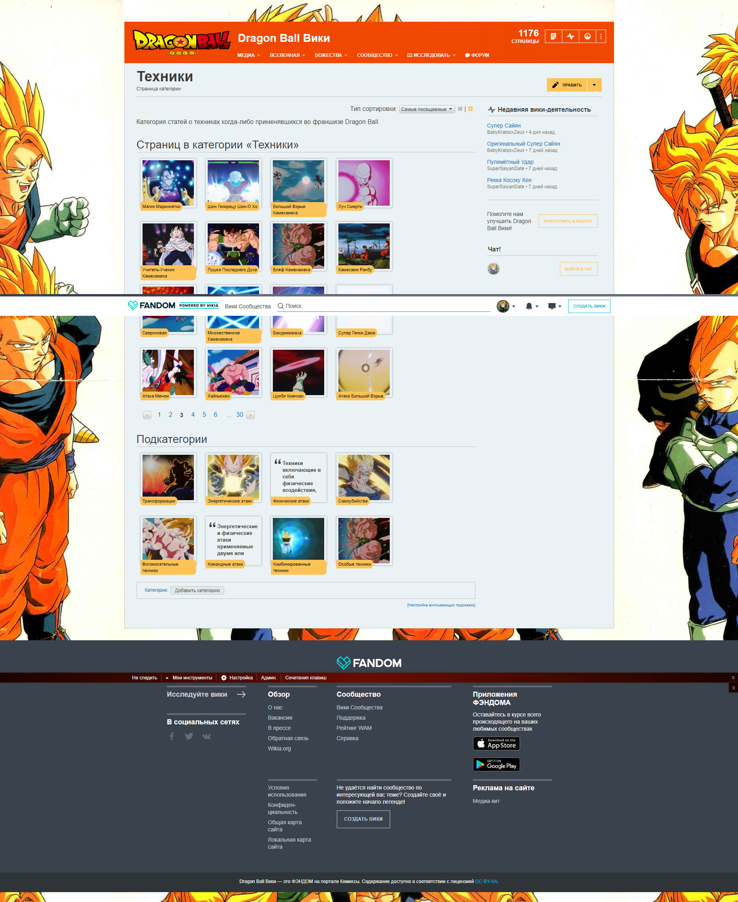Open the VK social icon
This screenshot has height=902, width=738.
207,737
